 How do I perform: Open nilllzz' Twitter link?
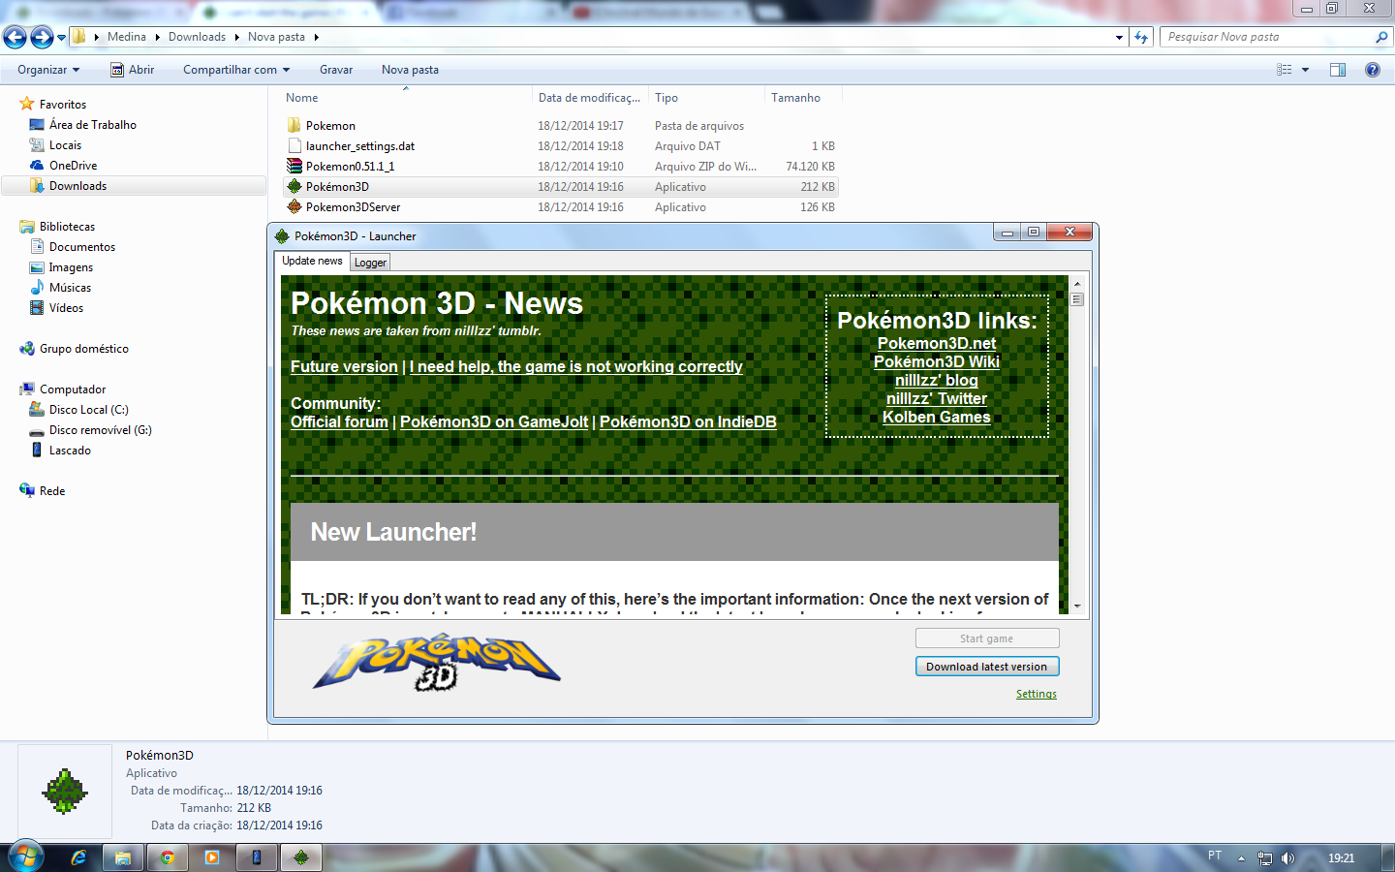tap(937, 398)
